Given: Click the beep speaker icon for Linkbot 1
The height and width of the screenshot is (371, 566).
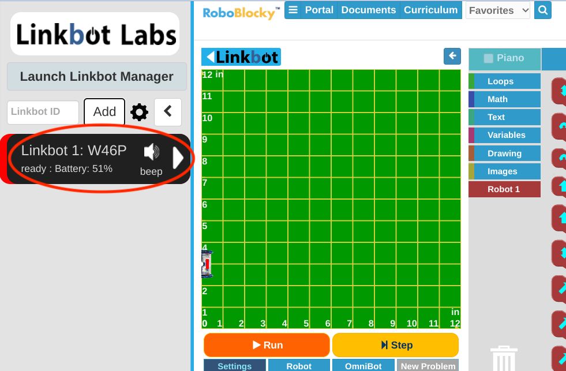Looking at the screenshot, I should click(152, 152).
